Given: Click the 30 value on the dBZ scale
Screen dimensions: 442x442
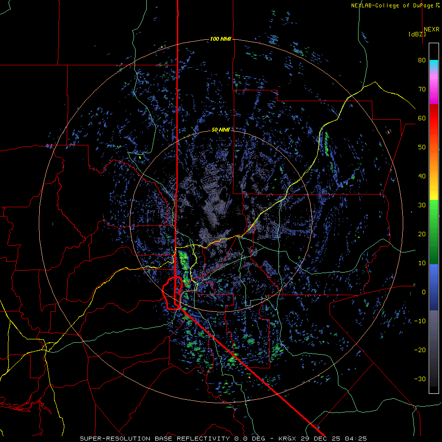Looking at the screenshot, I should [422, 205].
